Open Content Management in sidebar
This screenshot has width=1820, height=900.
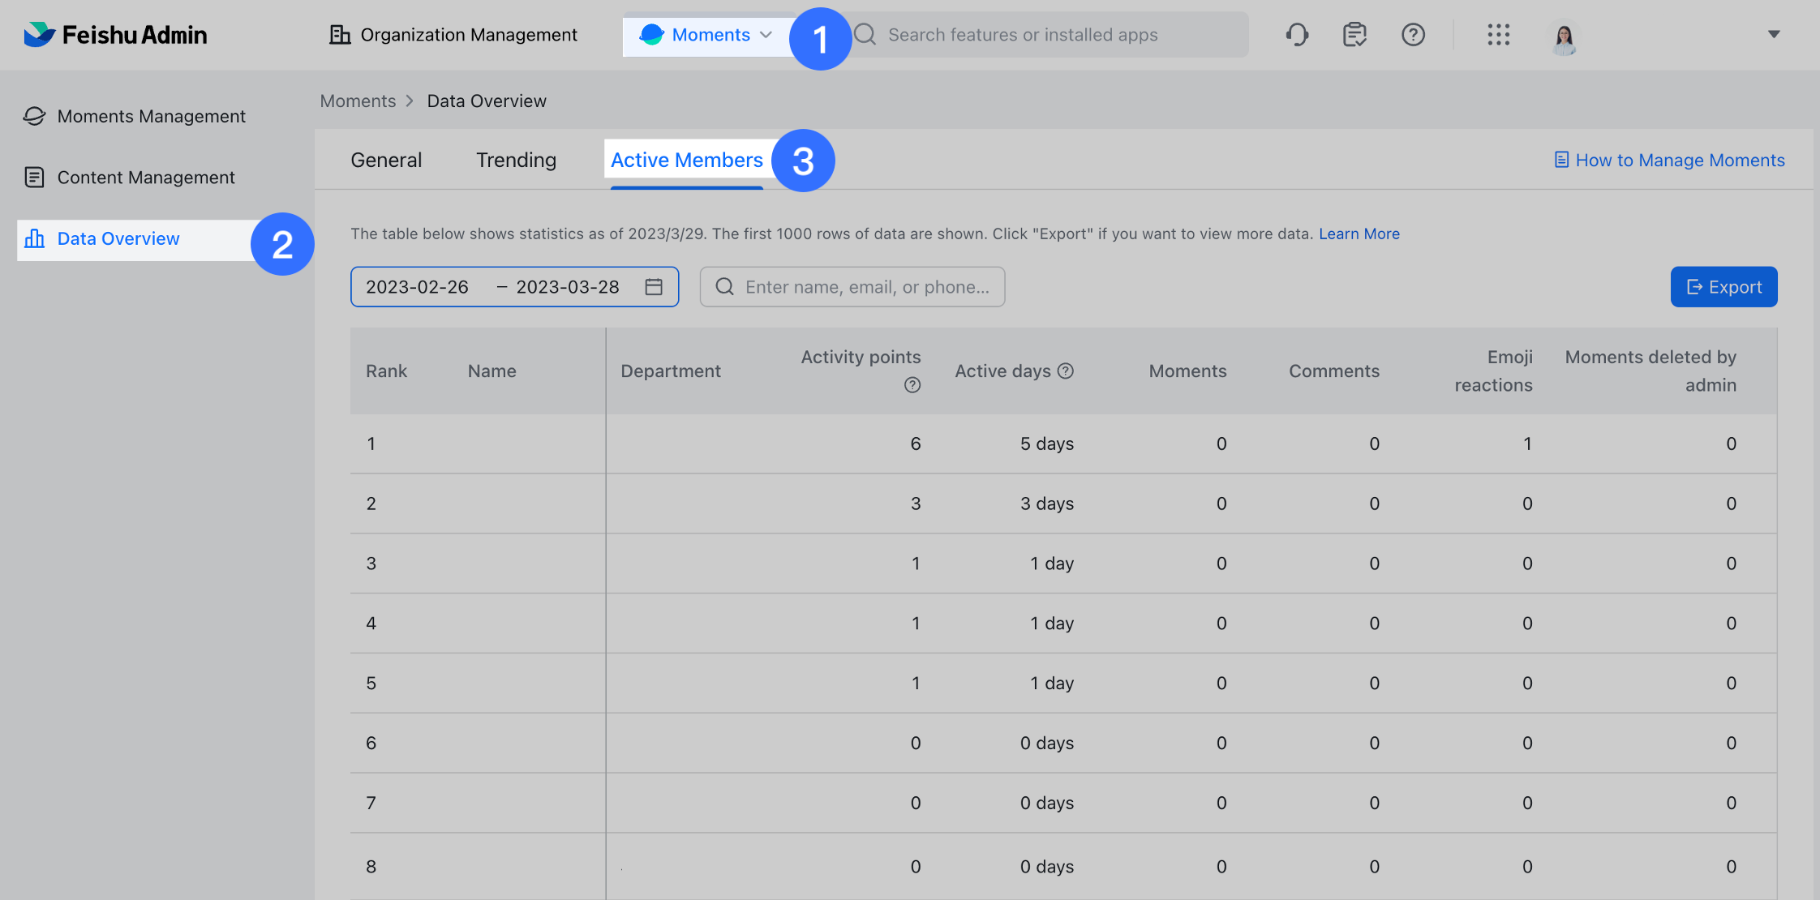tap(146, 178)
